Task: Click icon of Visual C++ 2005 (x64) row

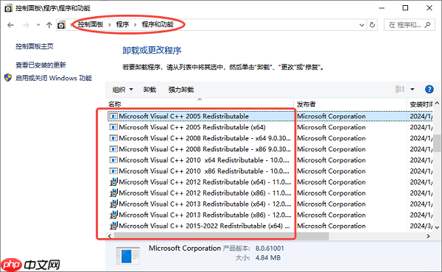Action: click(x=113, y=127)
